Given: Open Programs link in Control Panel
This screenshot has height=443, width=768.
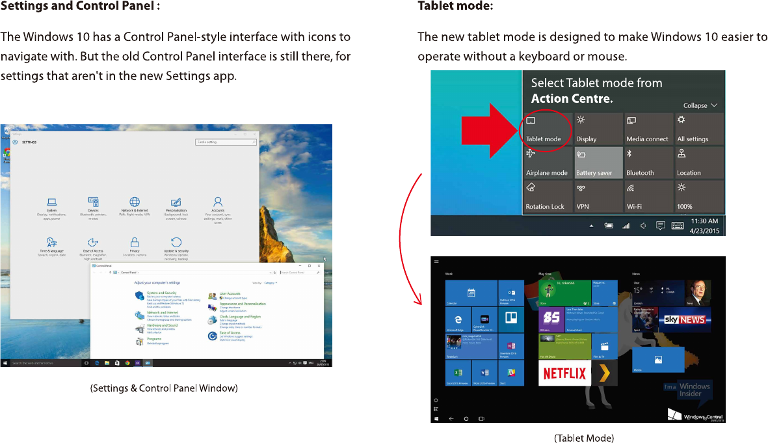Looking at the screenshot, I should point(154,339).
